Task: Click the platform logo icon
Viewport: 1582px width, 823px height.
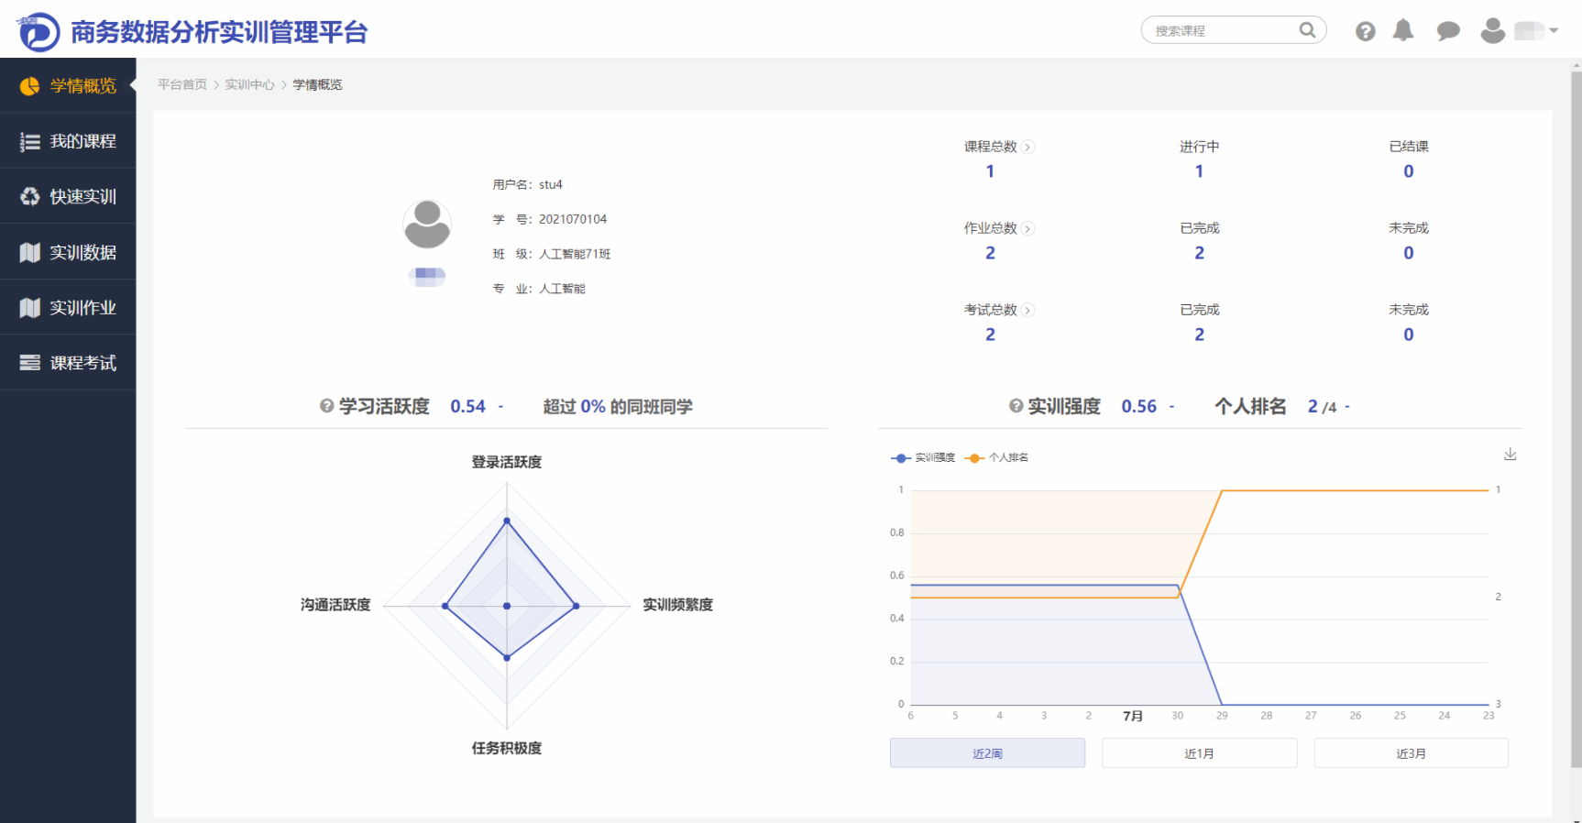Action: tap(38, 32)
